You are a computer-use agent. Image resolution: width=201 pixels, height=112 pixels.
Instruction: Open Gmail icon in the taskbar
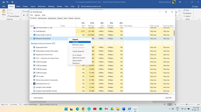106,109
